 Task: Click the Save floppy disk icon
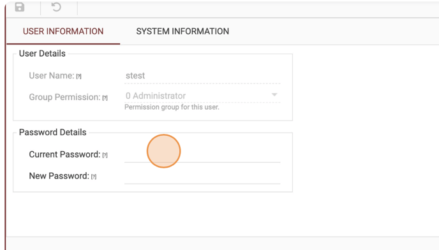(x=20, y=7)
